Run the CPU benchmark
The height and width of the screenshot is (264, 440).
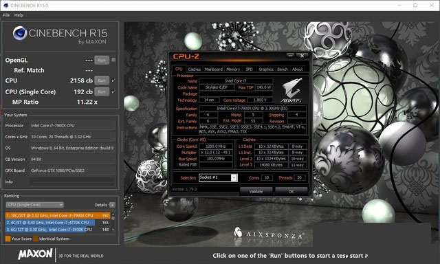[102, 80]
